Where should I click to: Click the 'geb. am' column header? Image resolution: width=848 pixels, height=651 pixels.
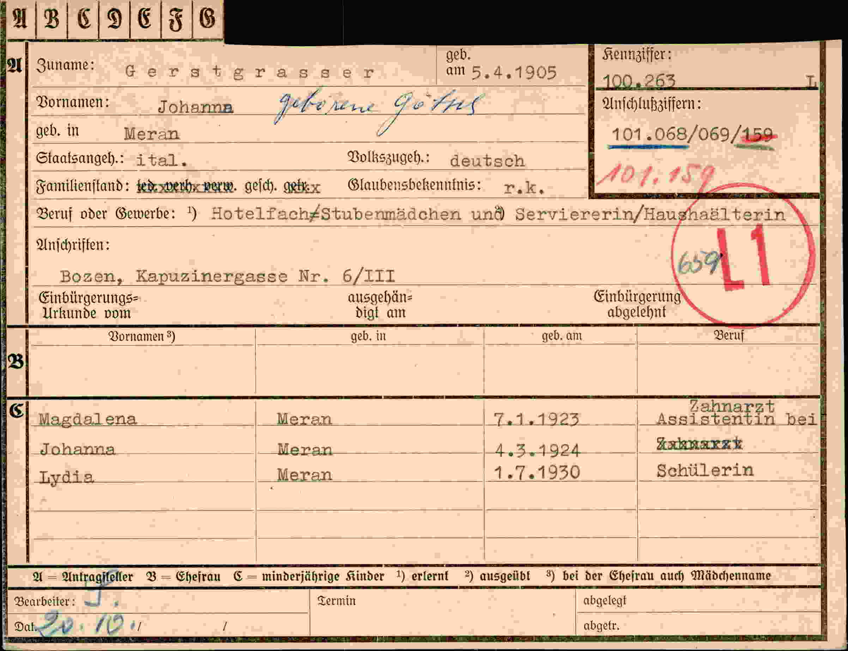562,336
